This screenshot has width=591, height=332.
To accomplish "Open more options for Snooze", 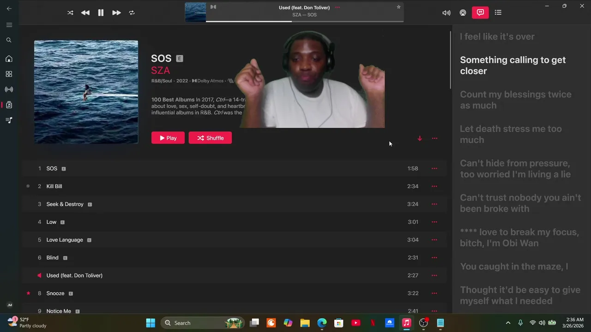I will coord(434,293).
